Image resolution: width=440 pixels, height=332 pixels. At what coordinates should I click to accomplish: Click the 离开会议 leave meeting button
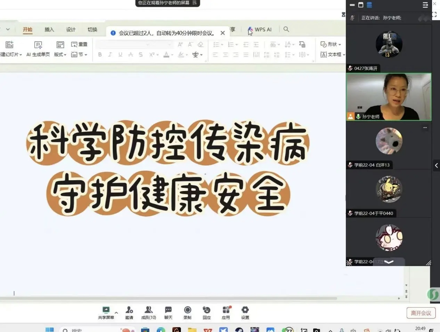421,313
